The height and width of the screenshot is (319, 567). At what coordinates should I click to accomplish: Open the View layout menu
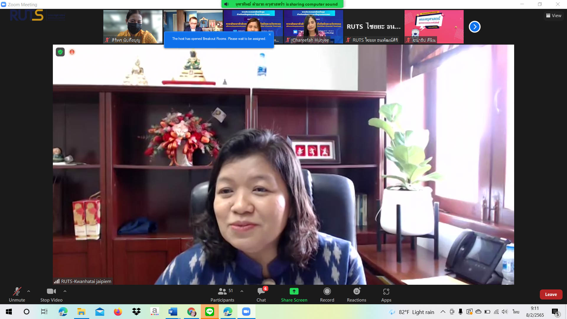coord(554,16)
